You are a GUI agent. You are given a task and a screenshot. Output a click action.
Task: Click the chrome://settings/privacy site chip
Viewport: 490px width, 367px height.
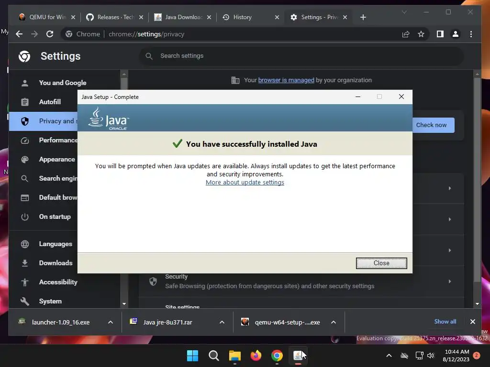click(x=83, y=34)
